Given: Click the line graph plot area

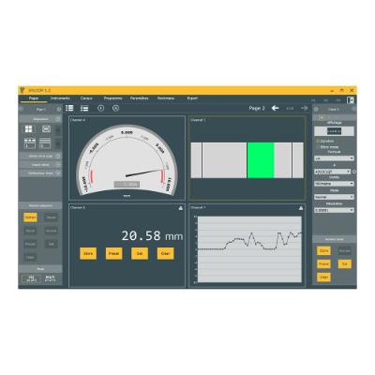Looking at the screenshot, I should 249,249.
